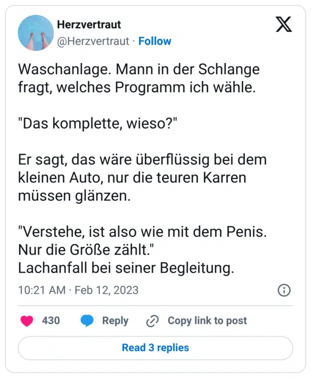Open the Twitter info circle icon
This screenshot has width=311, height=378.
tap(284, 290)
